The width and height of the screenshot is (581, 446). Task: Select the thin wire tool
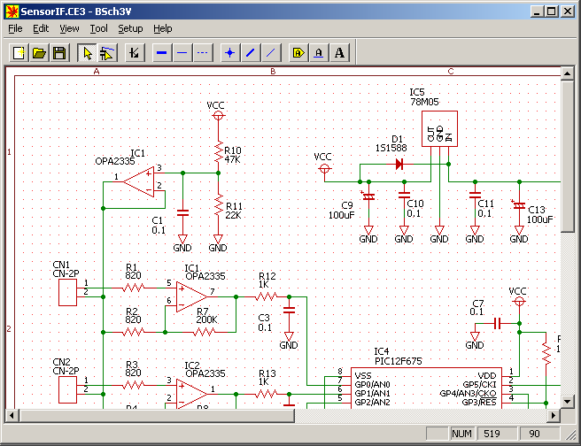(182, 53)
